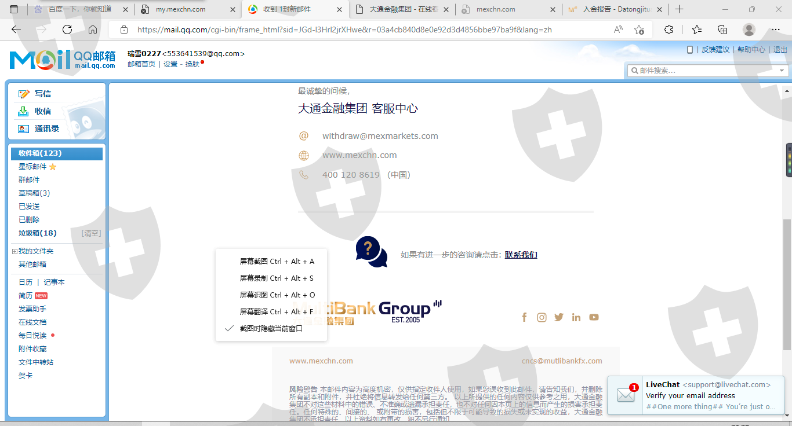Open the Instagram icon in email footer
Image resolution: width=792 pixels, height=426 pixels.
542,317
